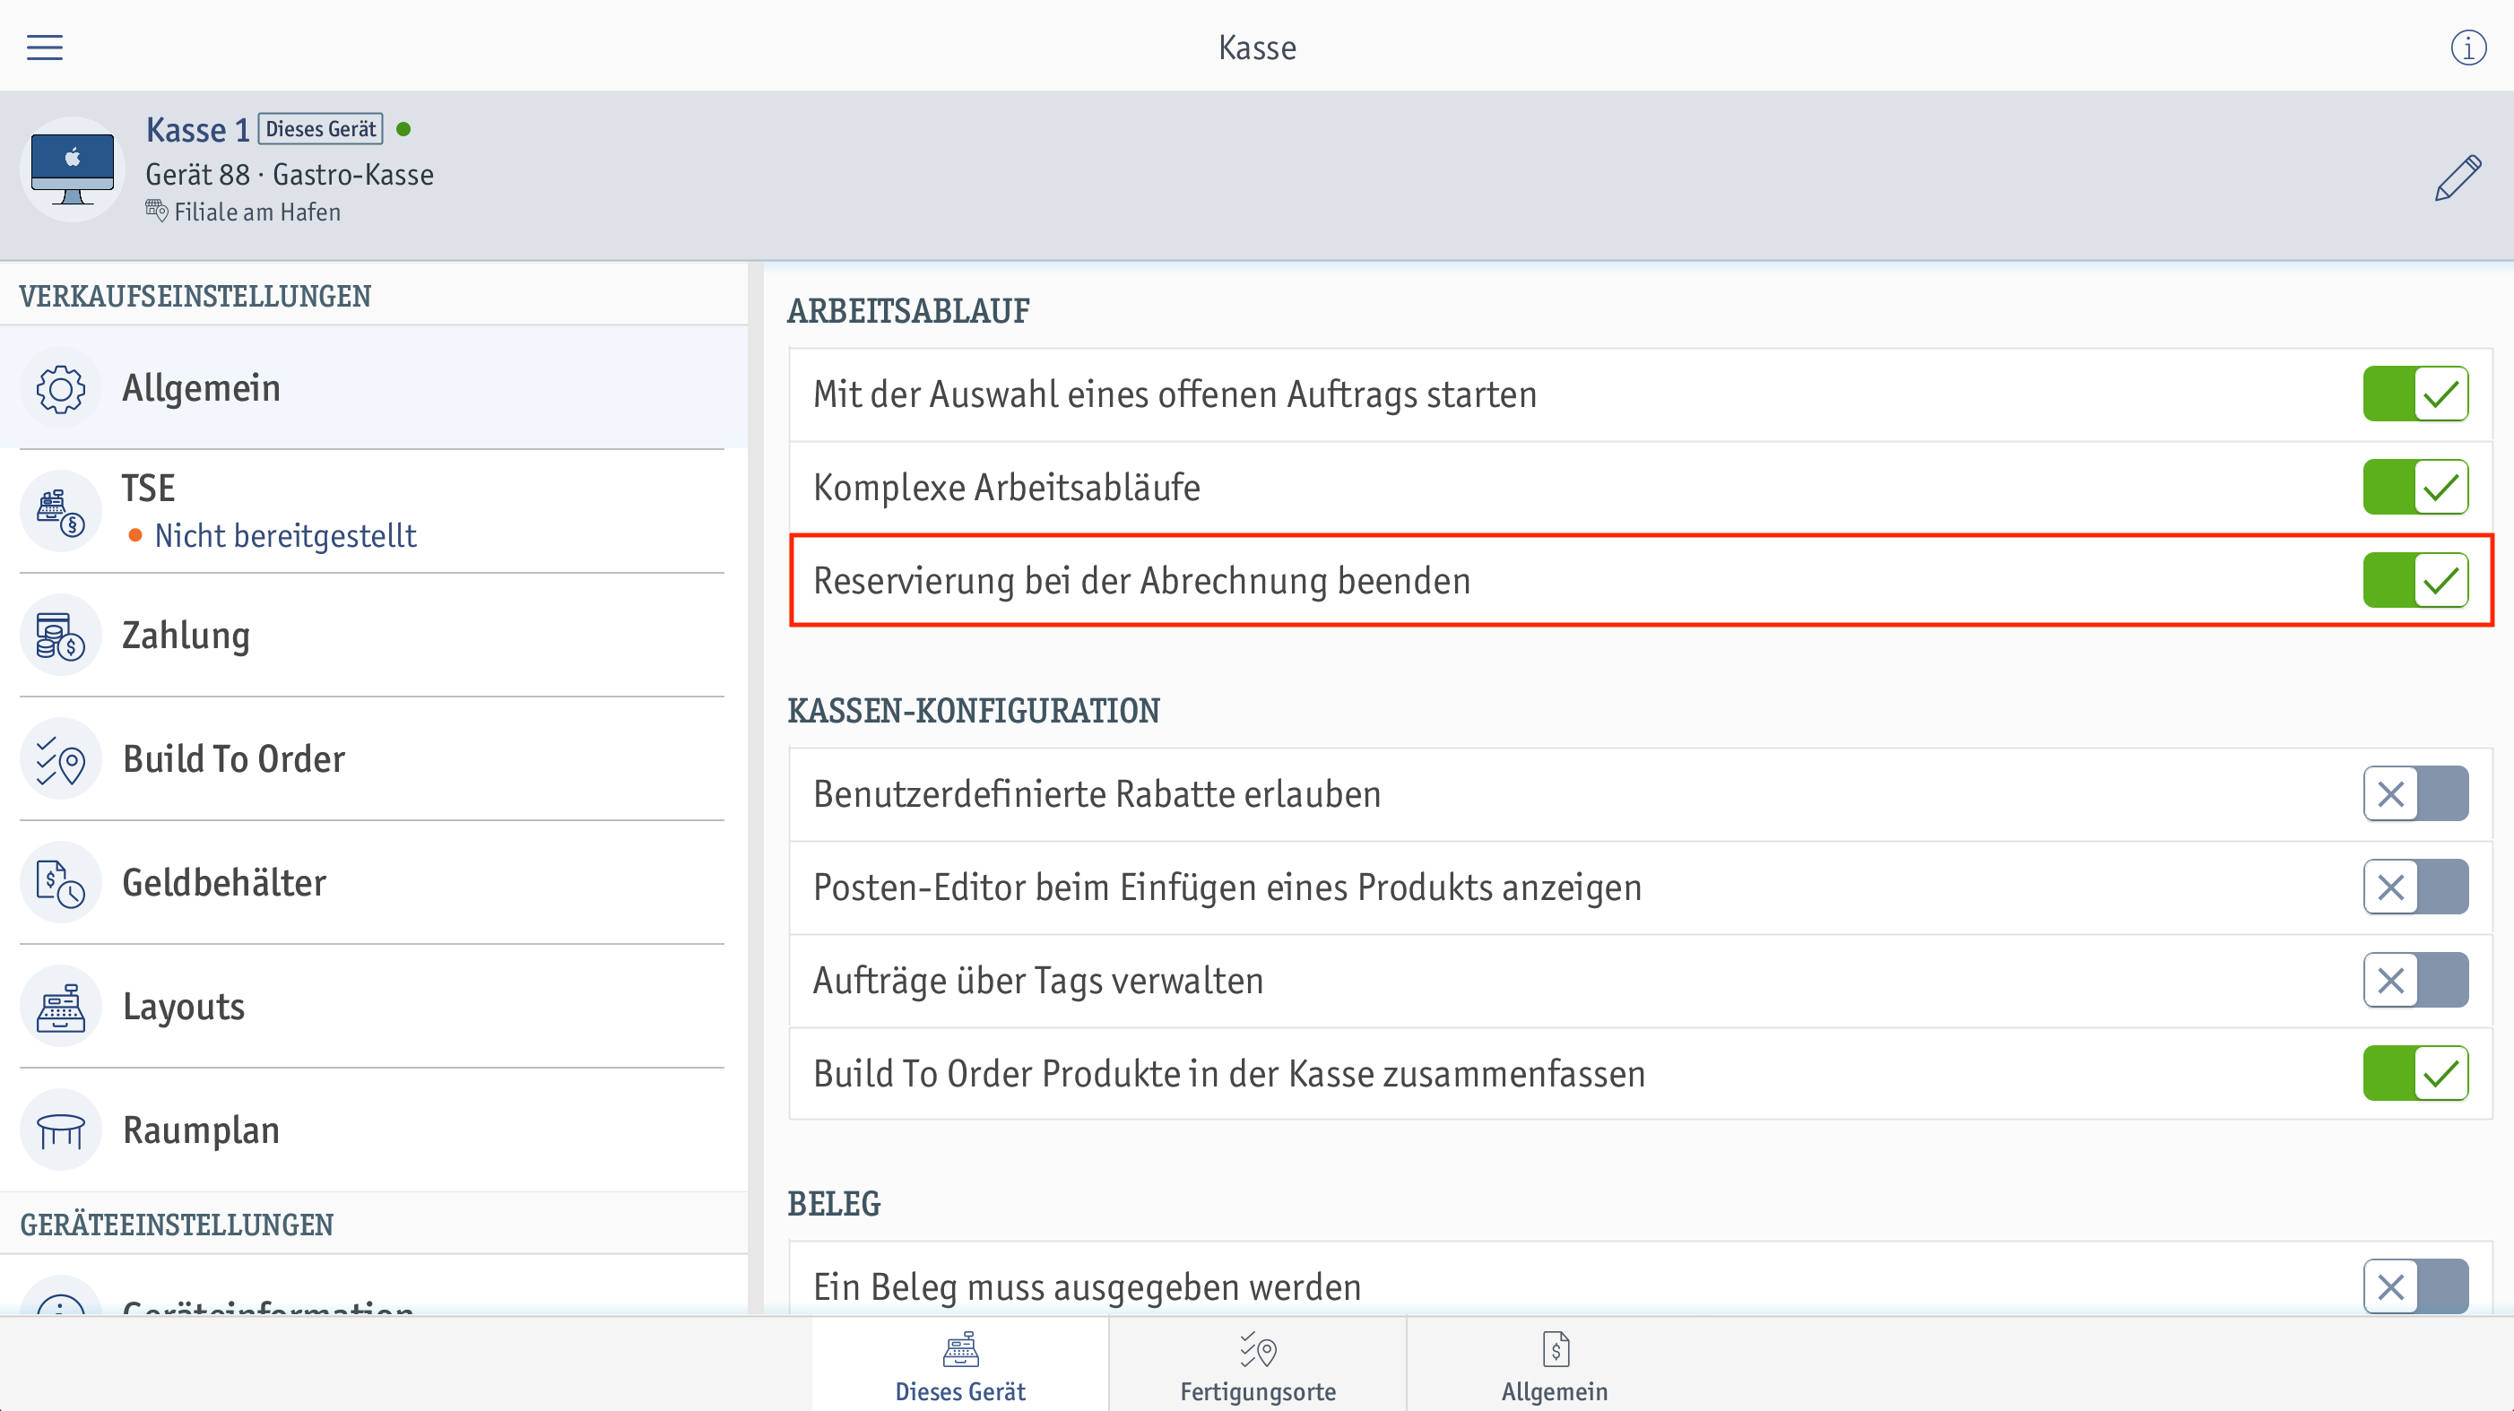Click Nicht bereitgestellt status link

(286, 536)
